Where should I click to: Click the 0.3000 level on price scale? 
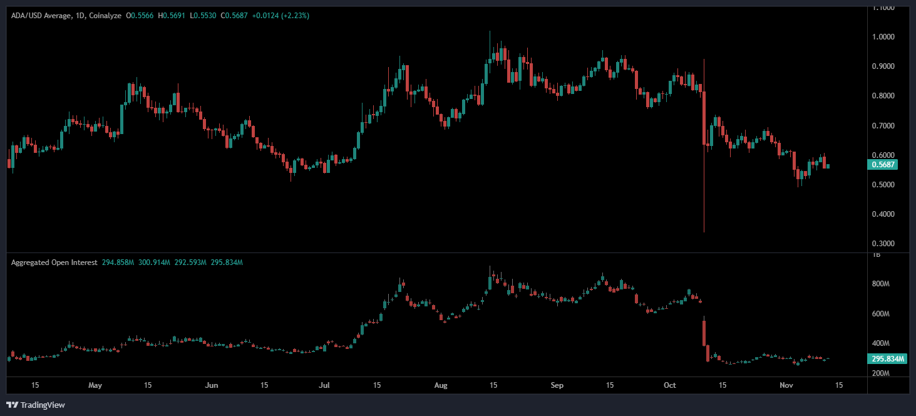883,244
